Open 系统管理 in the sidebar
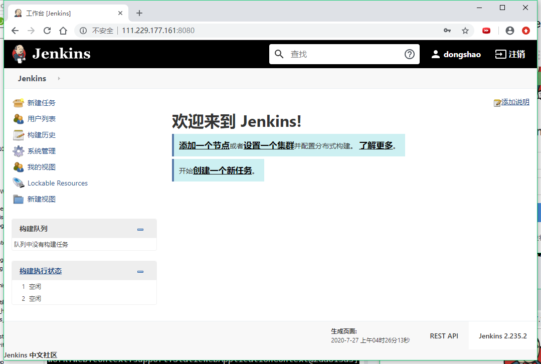 tap(42, 151)
